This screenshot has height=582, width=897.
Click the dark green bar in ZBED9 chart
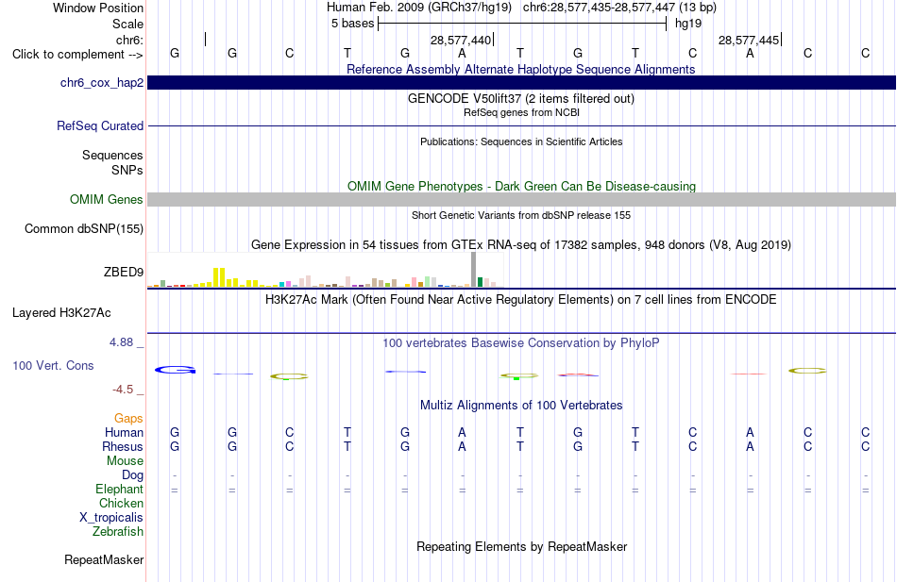pyautogui.click(x=480, y=282)
